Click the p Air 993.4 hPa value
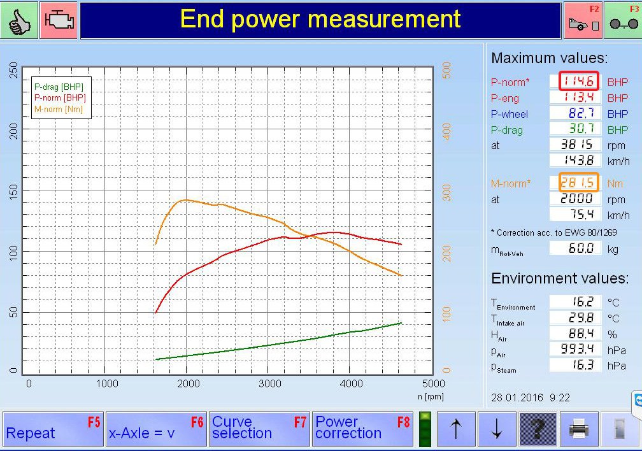642x451 pixels. (x=575, y=349)
